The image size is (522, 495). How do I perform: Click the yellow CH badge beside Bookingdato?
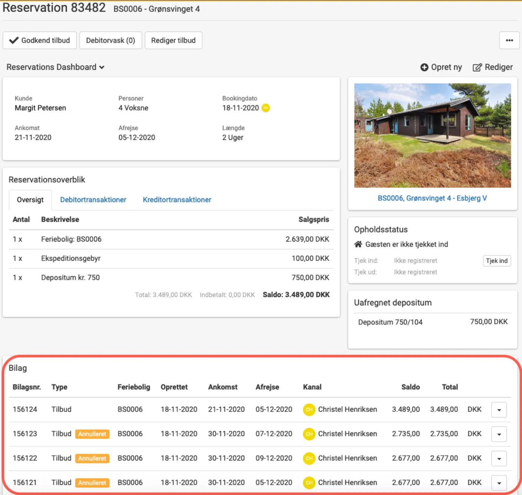click(x=265, y=108)
